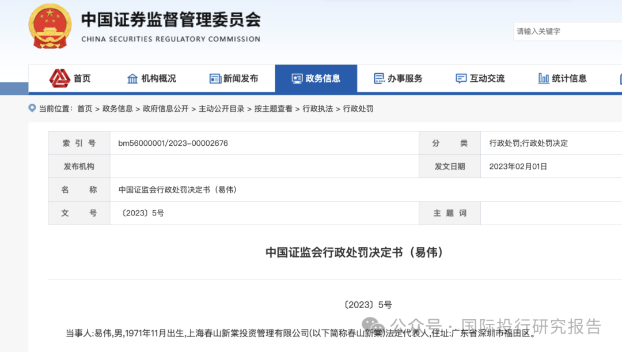Click the red triangle icon beside 首页
The image size is (622, 352).
(x=59, y=78)
